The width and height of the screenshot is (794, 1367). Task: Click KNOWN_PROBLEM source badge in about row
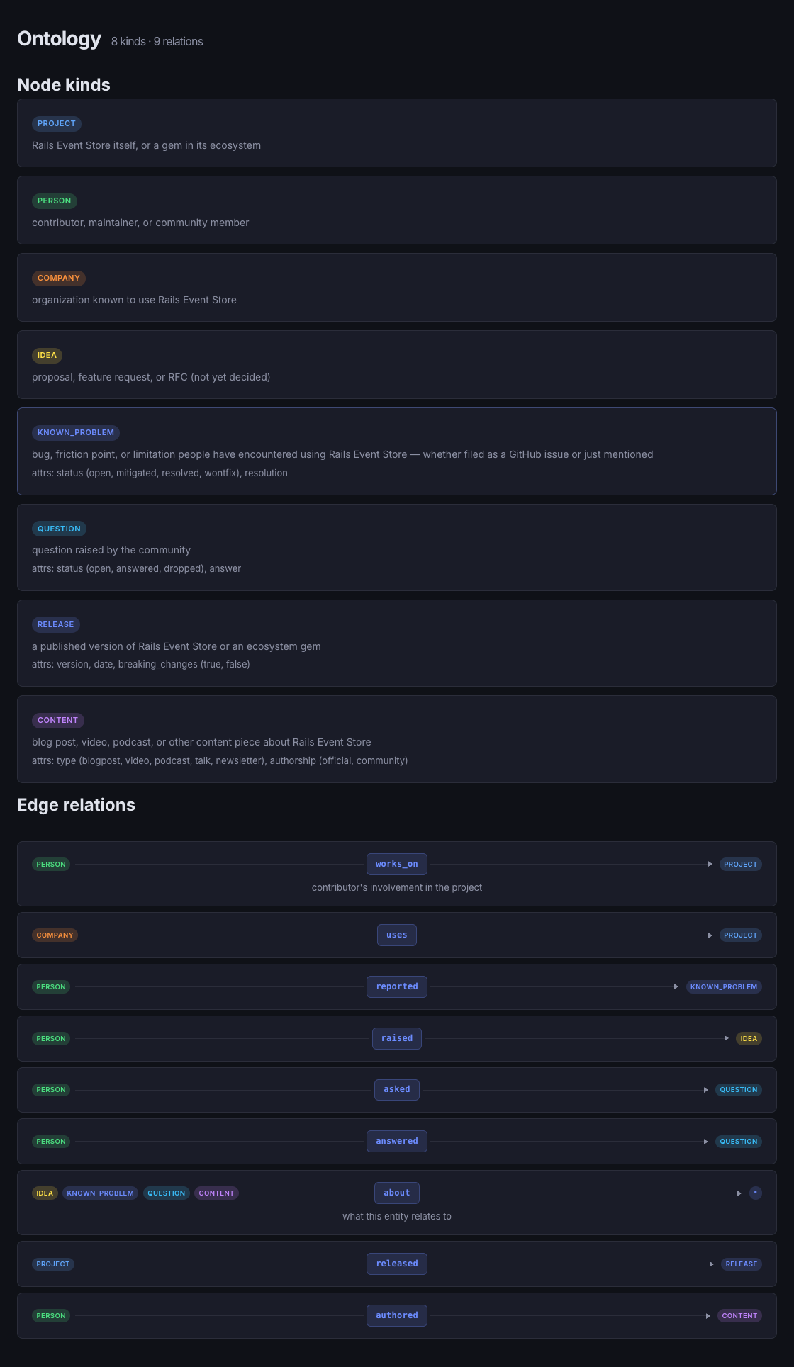pyautogui.click(x=101, y=1193)
